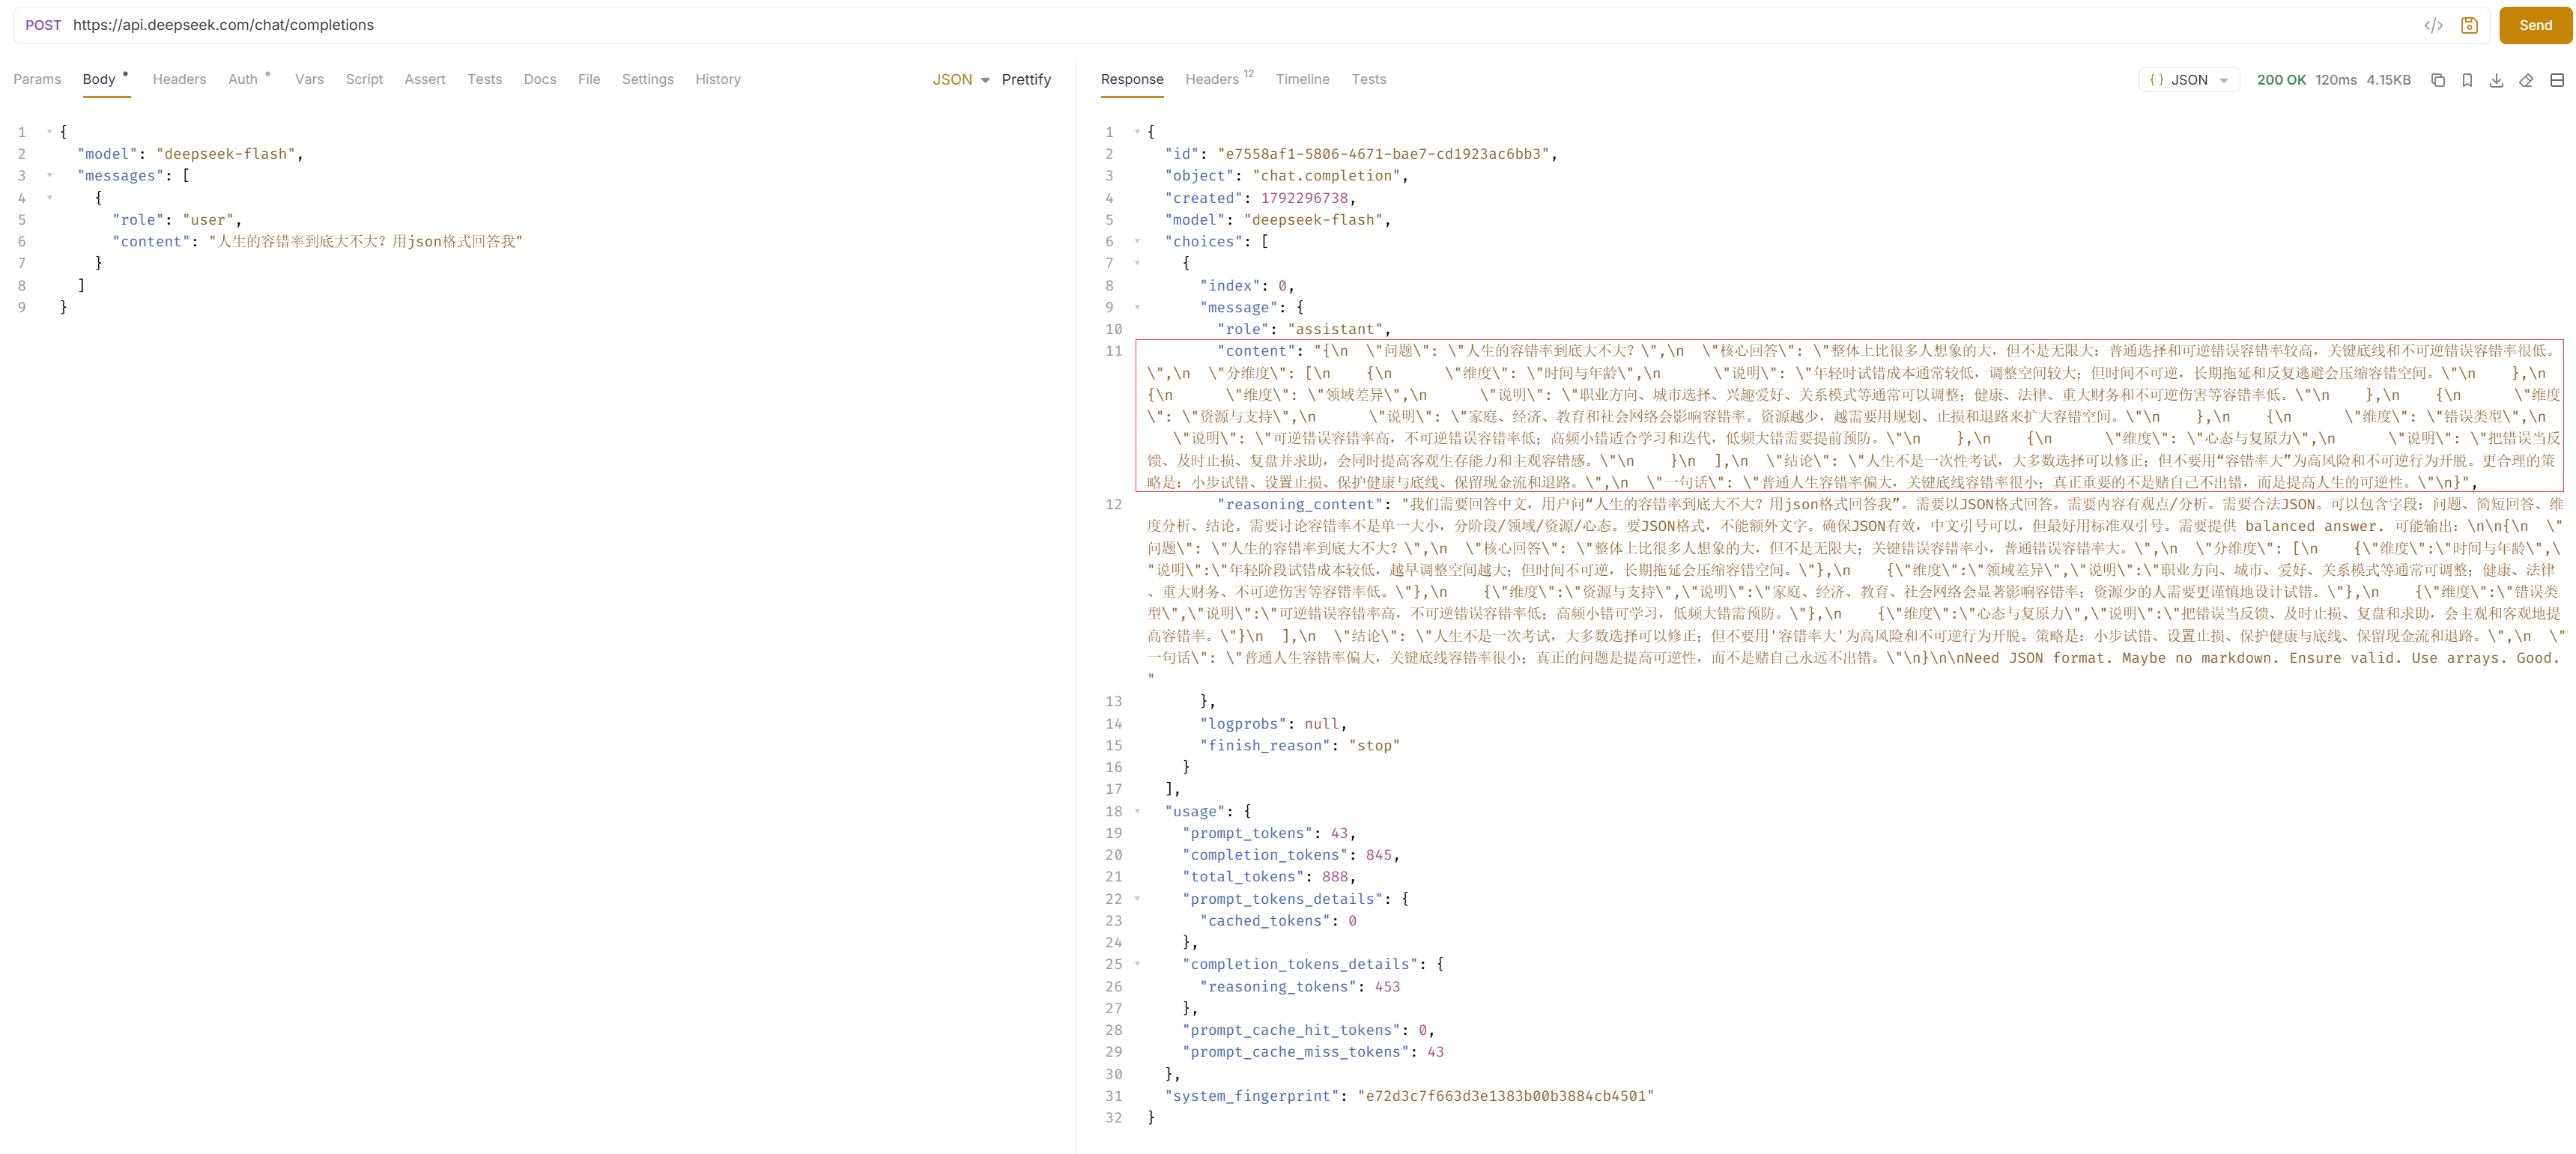2576x1154 pixels.
Task: Open the response Headers 12 tab
Action: 1219,79
